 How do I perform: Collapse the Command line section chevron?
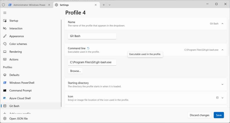222,50
